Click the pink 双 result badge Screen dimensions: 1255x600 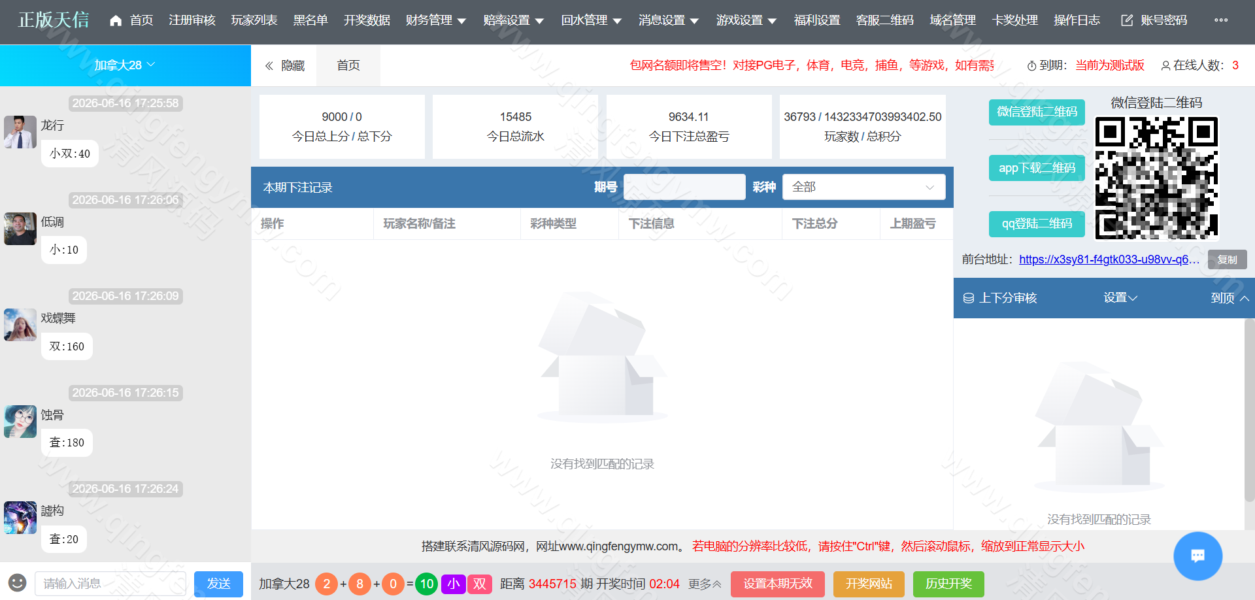480,584
